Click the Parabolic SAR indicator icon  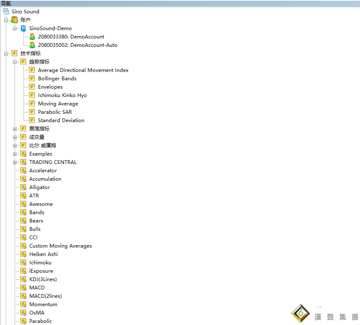[32, 112]
